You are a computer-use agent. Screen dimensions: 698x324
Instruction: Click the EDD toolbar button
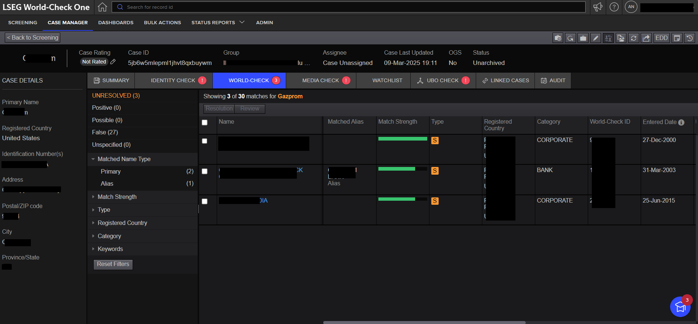tap(662, 38)
